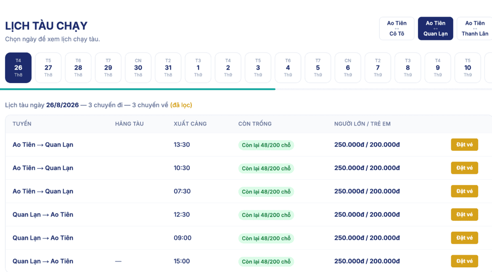The image size is (492, 272).
Task: View schedule for T2 31 Th8
Action: point(168,68)
